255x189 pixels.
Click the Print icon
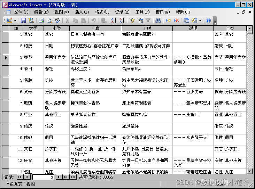tap(41, 20)
